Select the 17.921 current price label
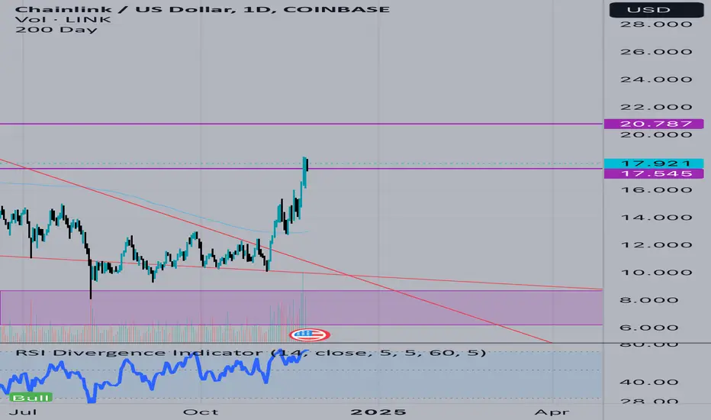The image size is (711, 420). click(654, 163)
